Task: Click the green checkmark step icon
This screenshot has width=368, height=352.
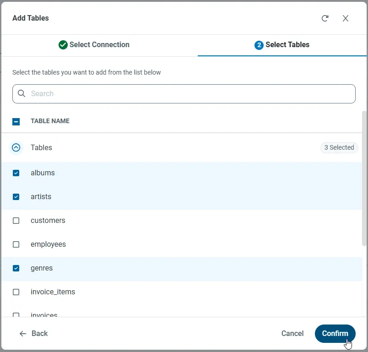Action: 63,45
